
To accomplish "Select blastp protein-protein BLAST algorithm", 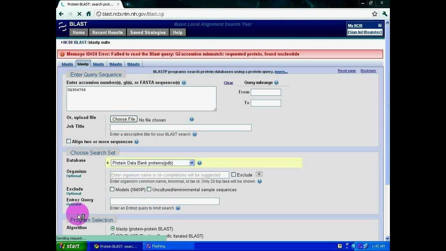I will tap(113, 229).
